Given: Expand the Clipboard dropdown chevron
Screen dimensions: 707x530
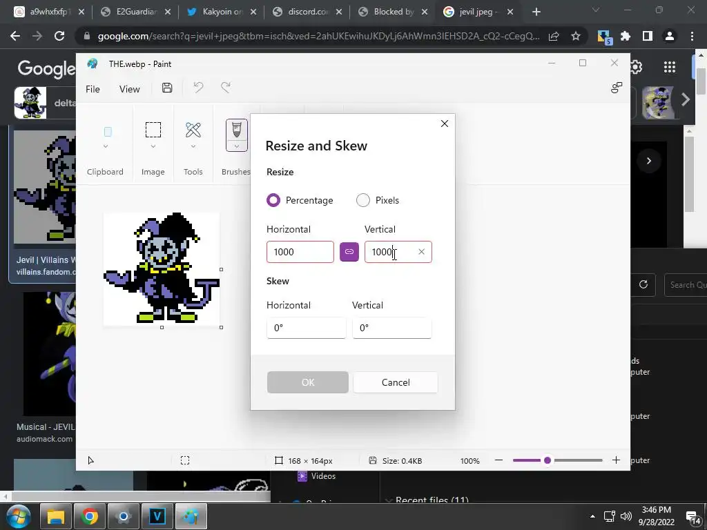Looking at the screenshot, I should (106, 146).
